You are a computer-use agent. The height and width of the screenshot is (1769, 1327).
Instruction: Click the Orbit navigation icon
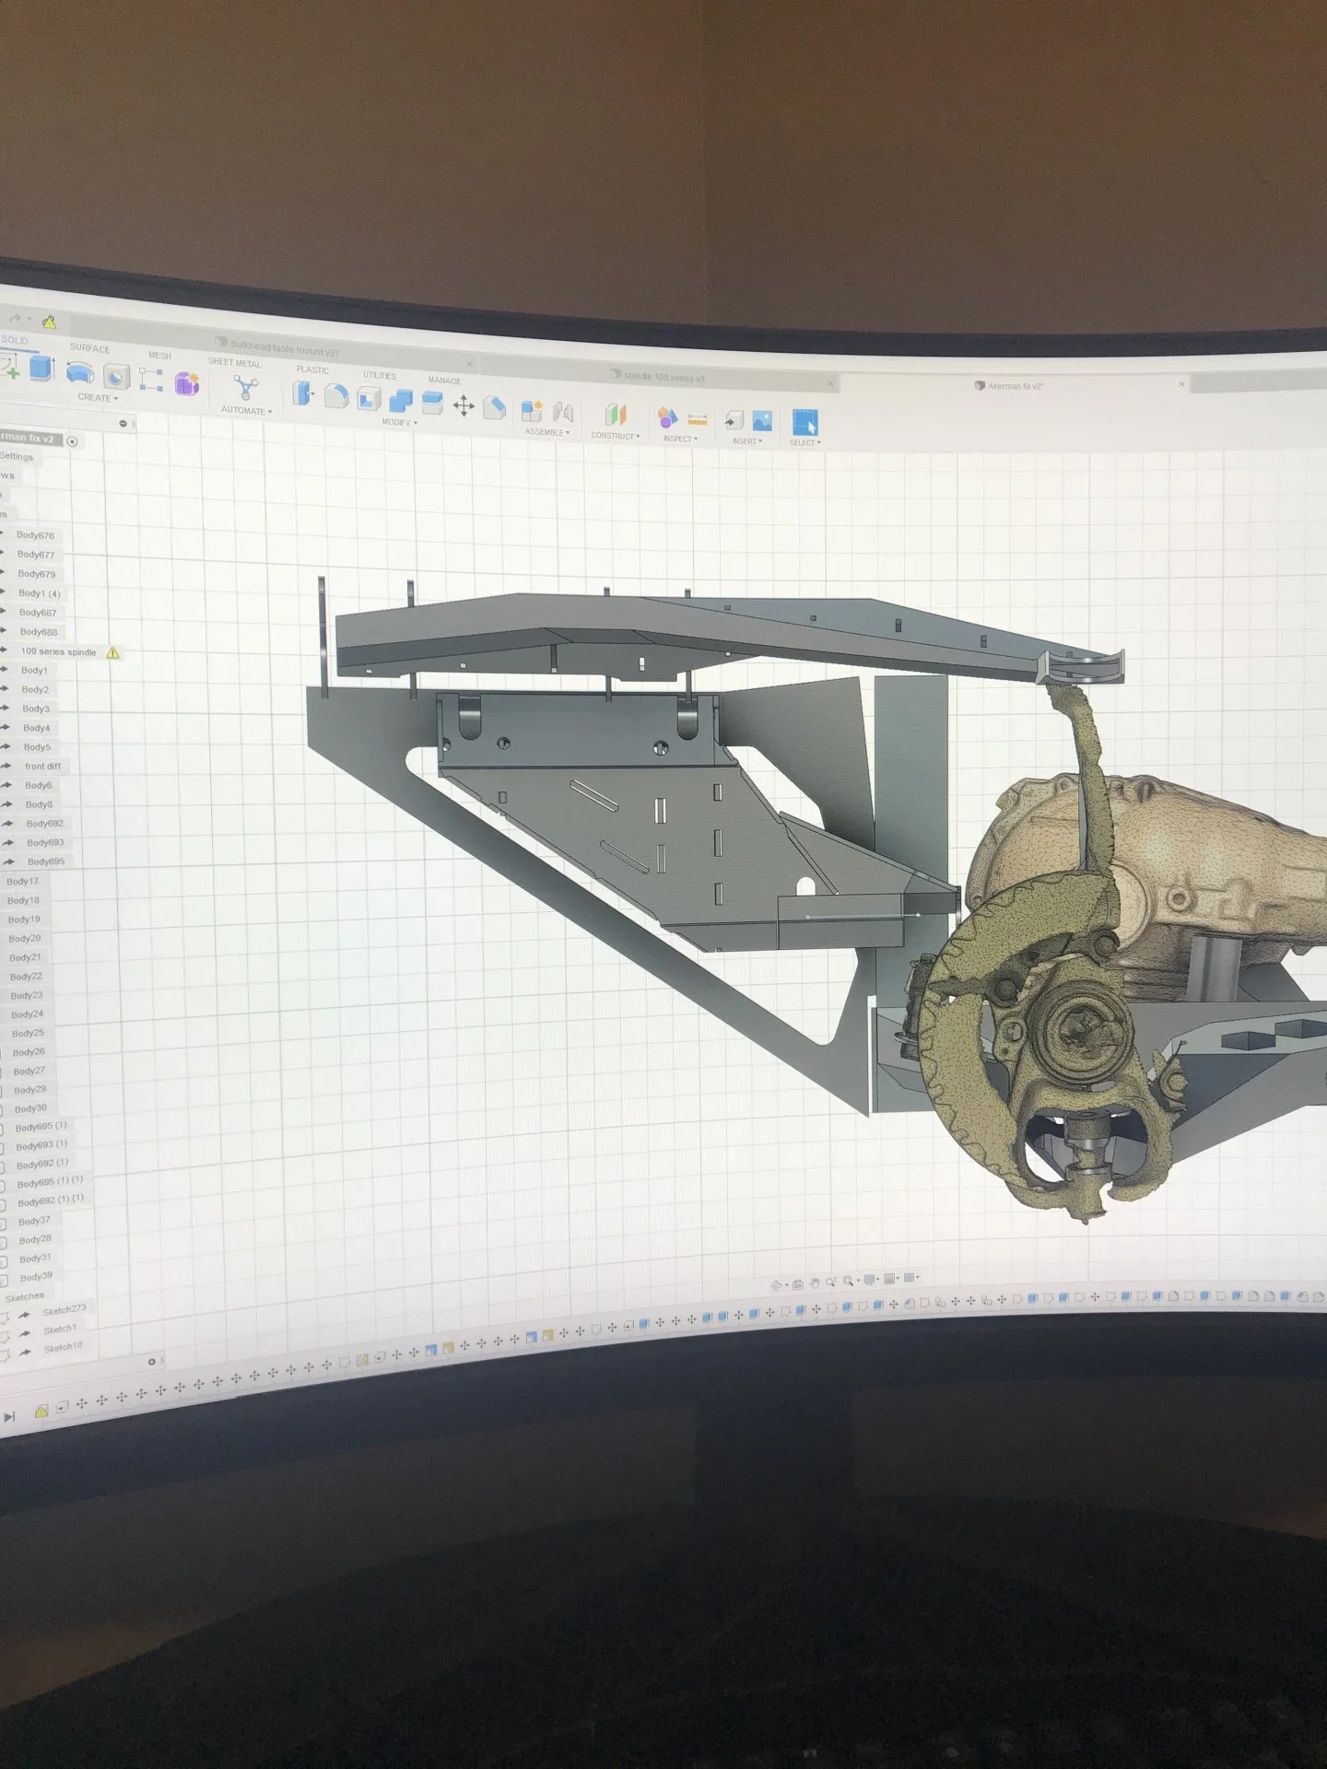coord(776,1285)
